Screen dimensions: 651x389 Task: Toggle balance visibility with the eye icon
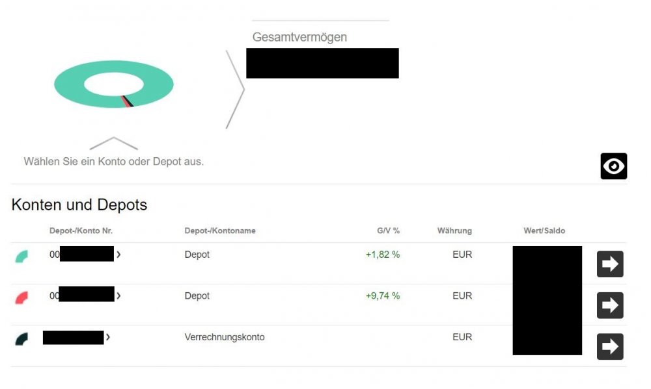(x=613, y=166)
